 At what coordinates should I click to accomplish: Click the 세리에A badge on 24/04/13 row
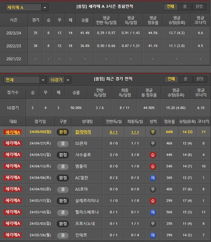coord(13,166)
